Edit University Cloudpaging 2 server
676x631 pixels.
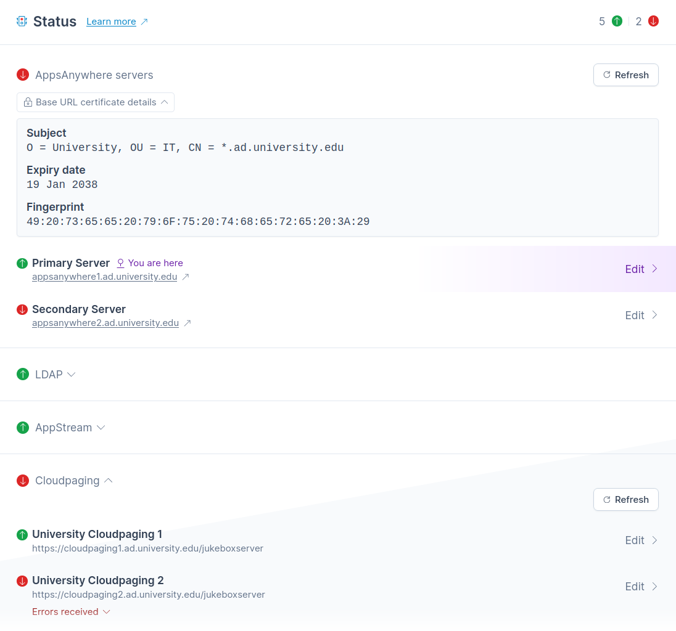[x=641, y=587]
